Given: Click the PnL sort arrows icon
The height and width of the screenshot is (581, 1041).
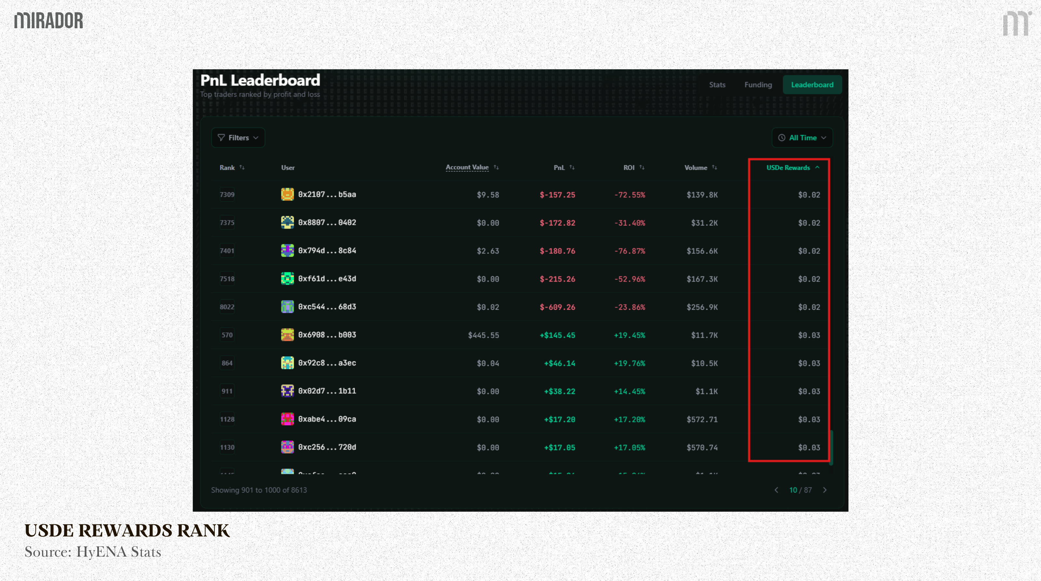Looking at the screenshot, I should pyautogui.click(x=572, y=167).
